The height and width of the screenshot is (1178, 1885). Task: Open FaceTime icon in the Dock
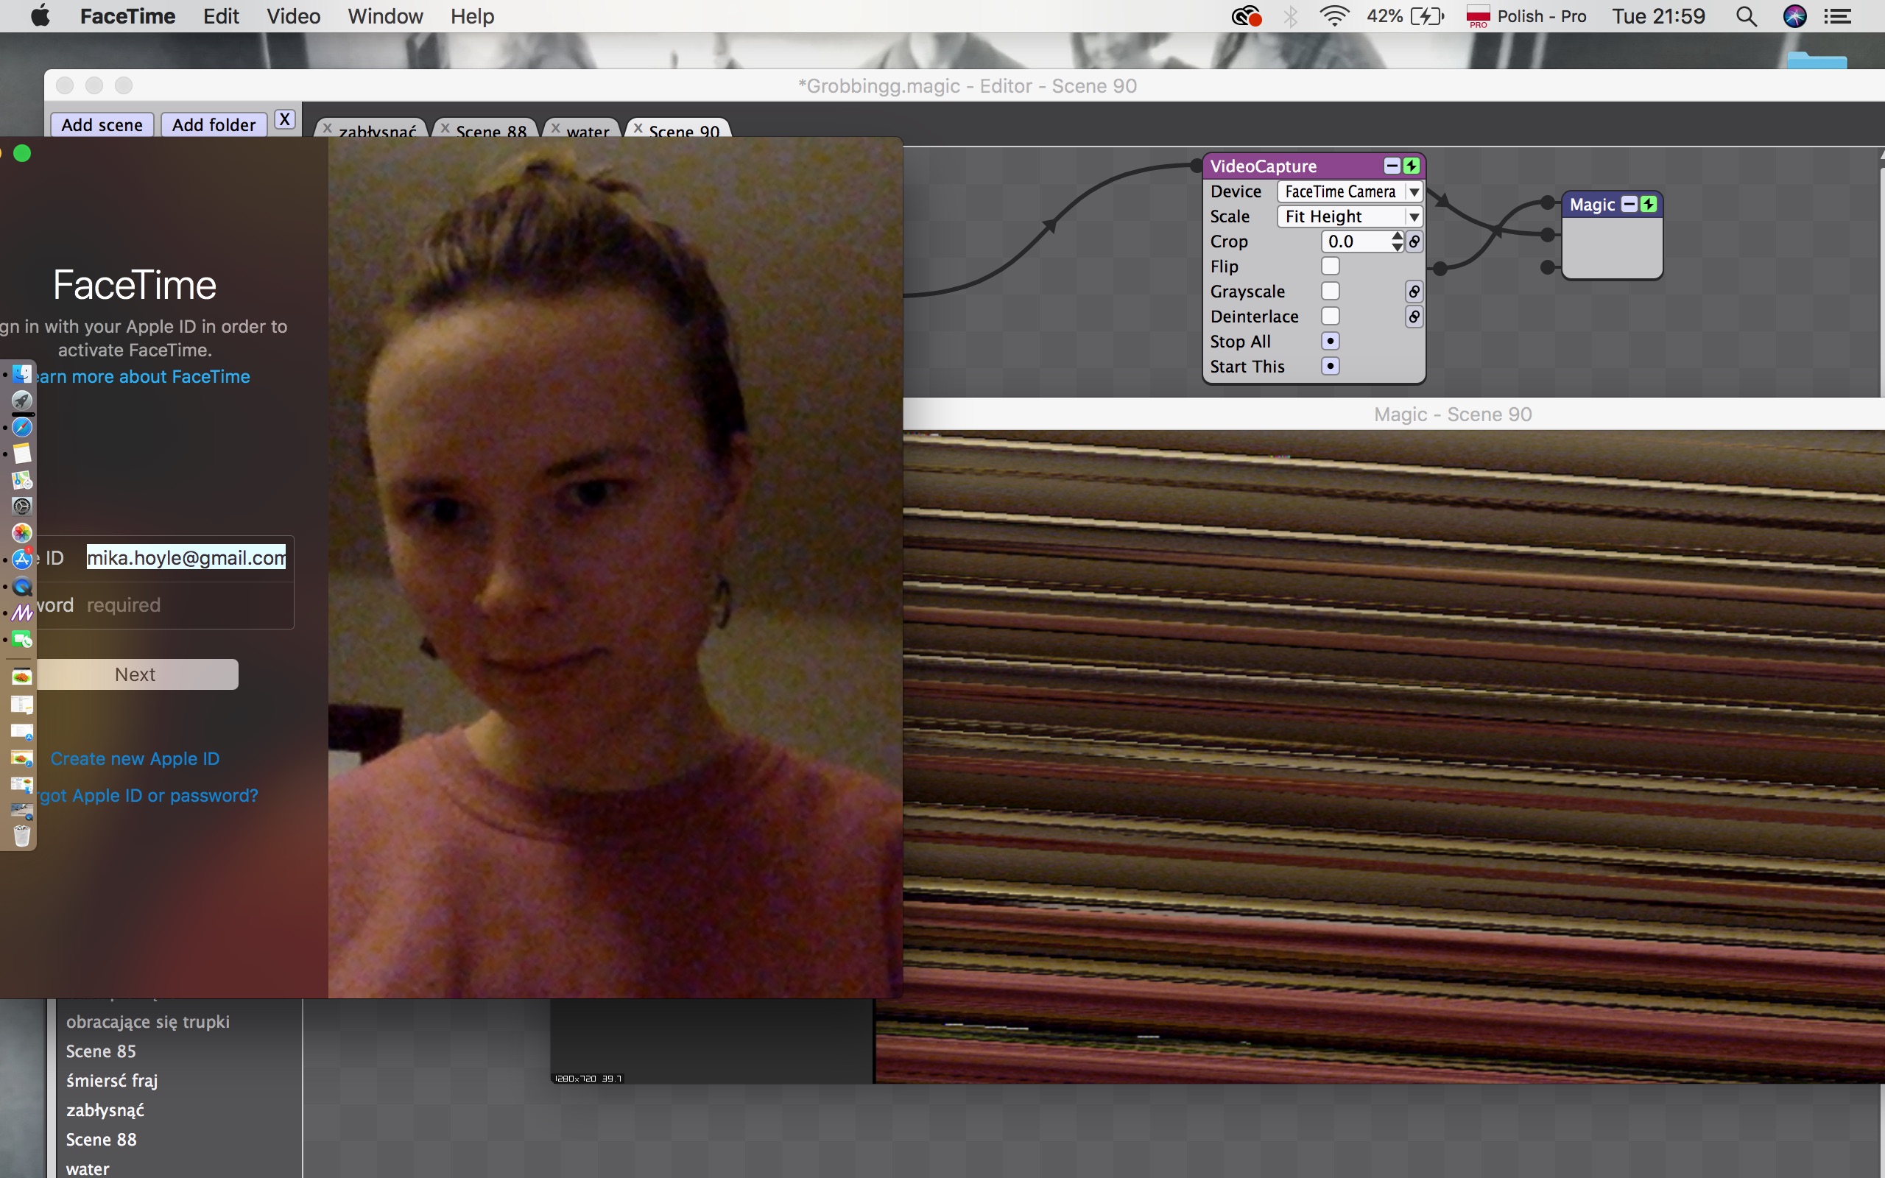(x=22, y=640)
